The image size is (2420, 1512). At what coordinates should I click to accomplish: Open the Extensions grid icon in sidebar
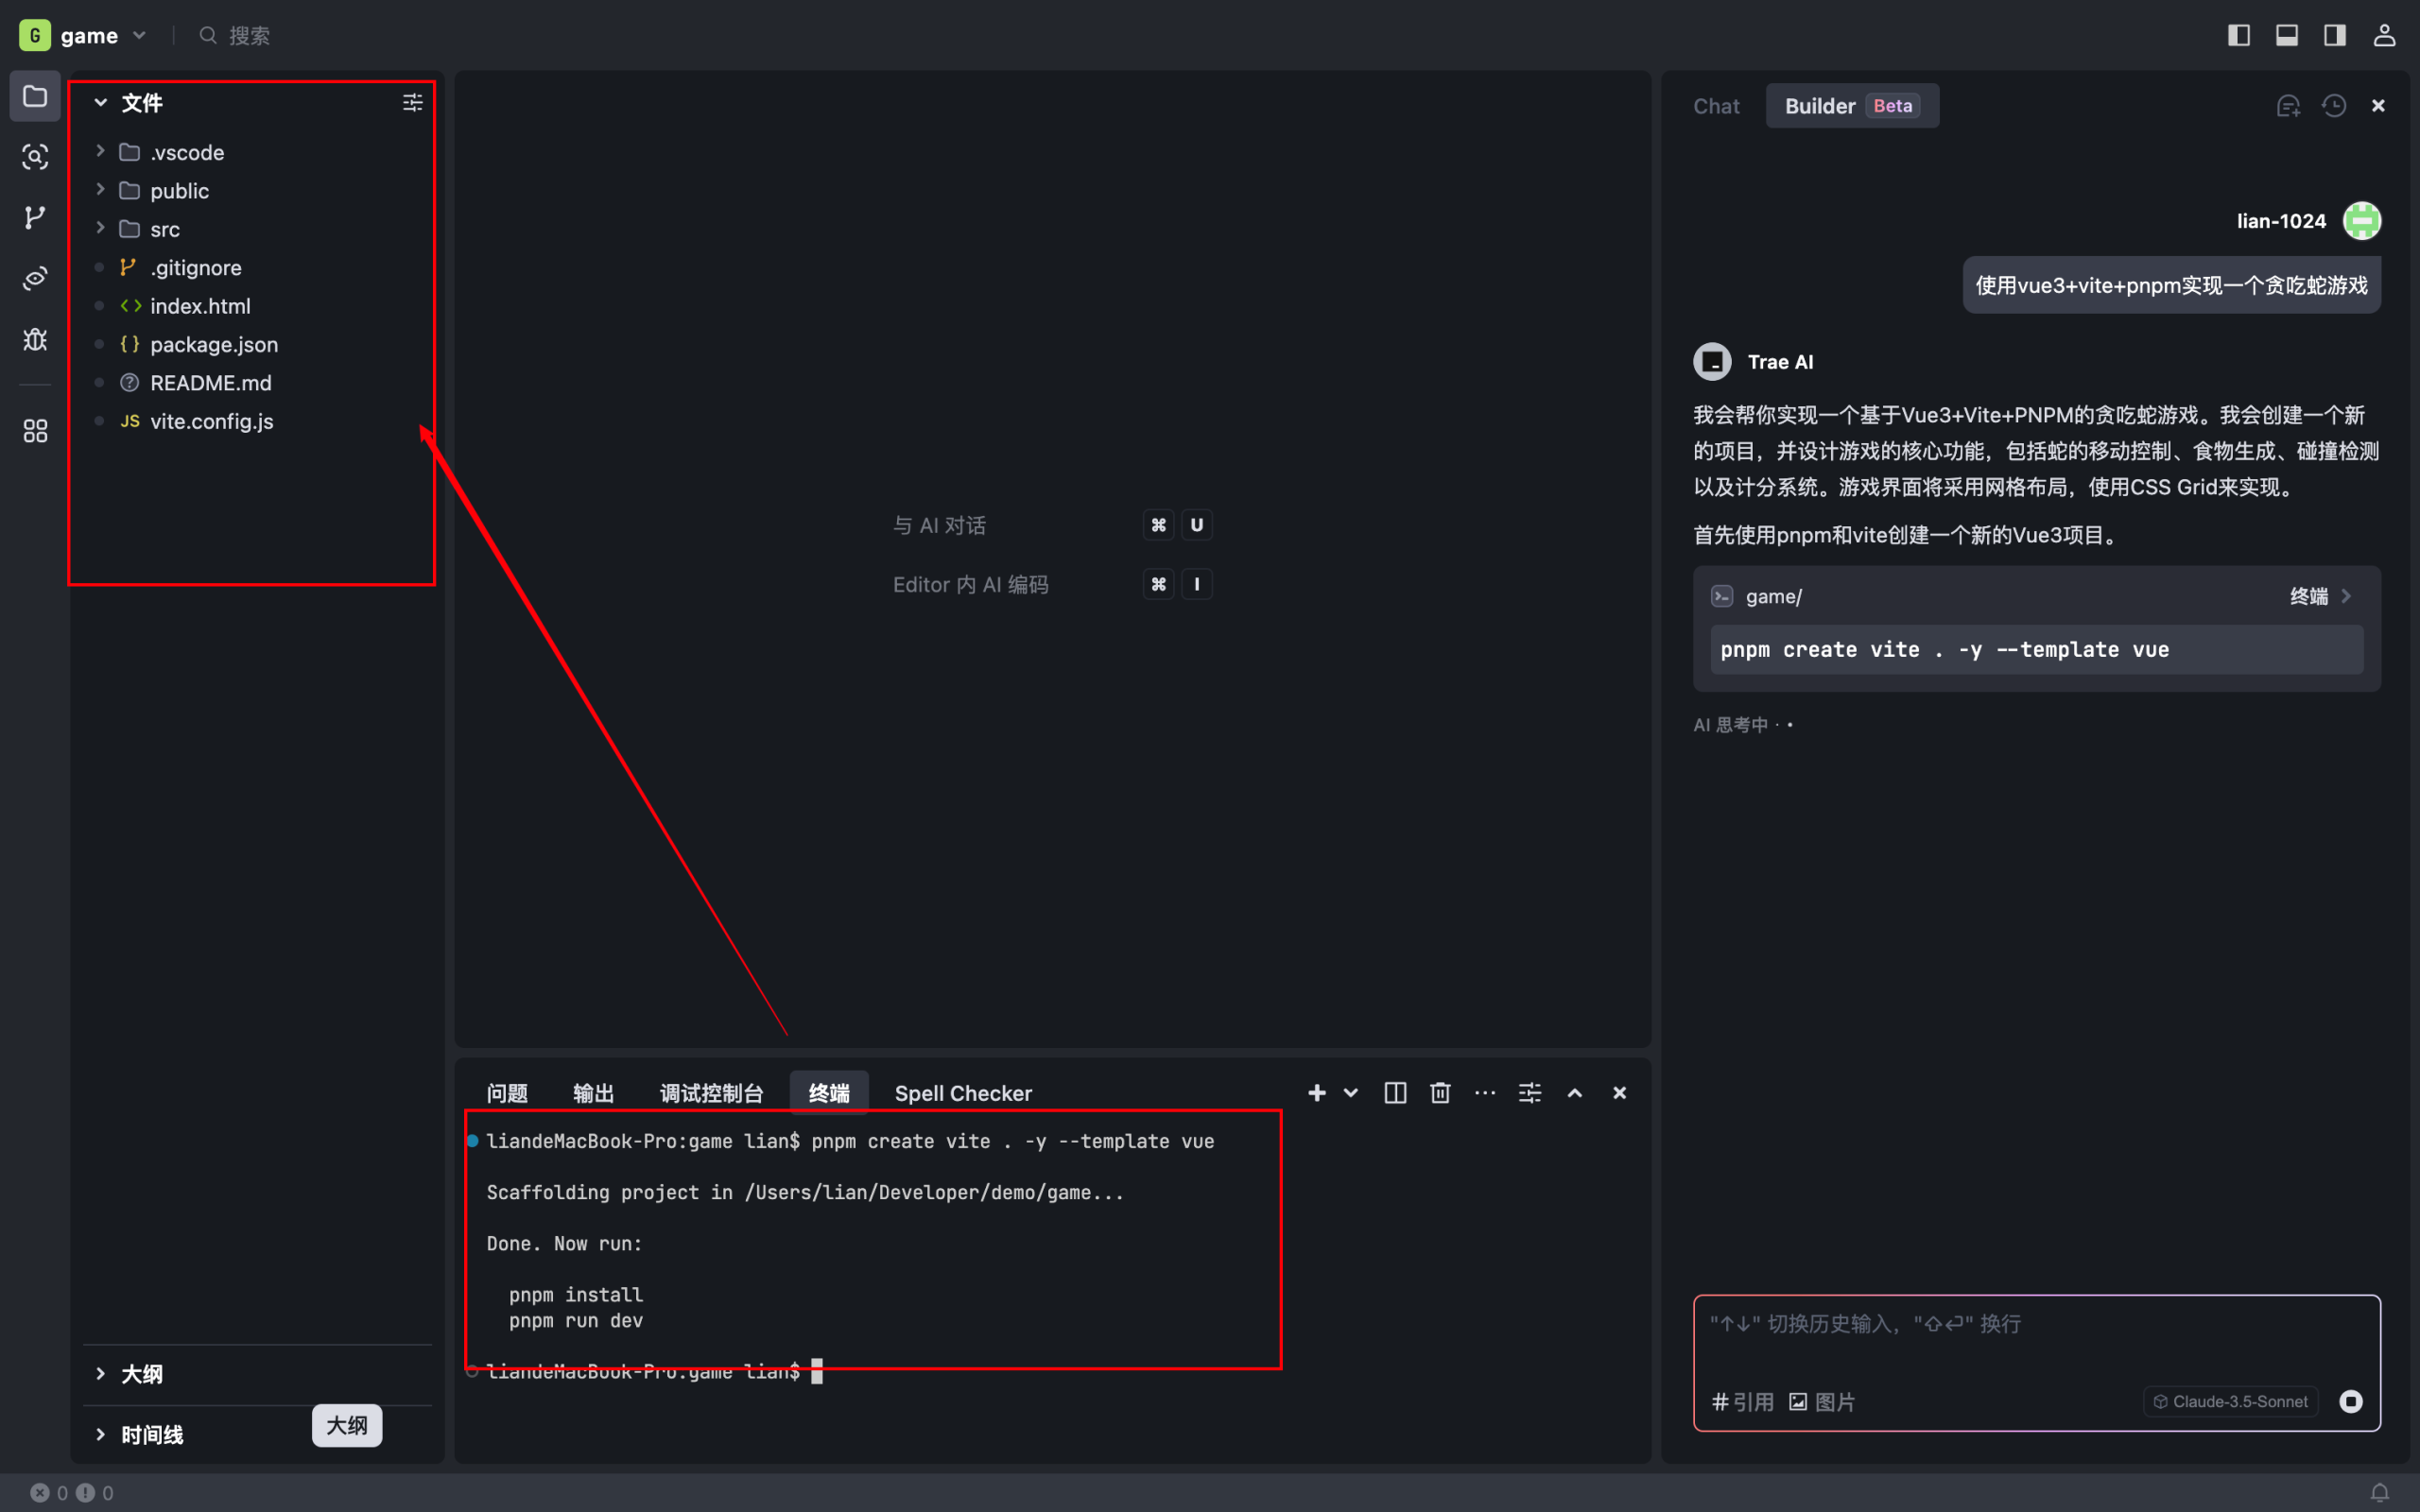click(35, 430)
